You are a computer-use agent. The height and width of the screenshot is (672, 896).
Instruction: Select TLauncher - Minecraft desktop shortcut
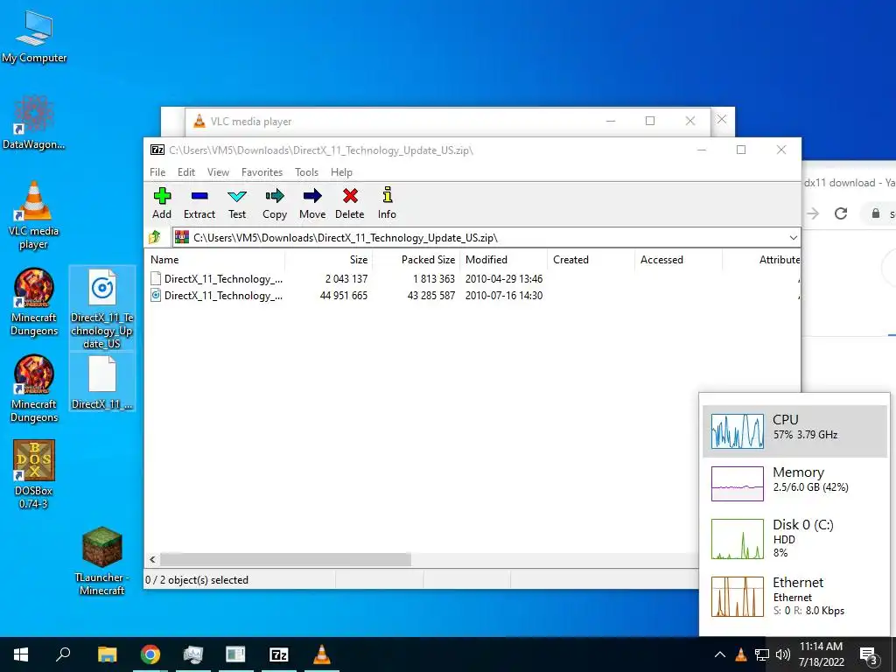point(102,561)
